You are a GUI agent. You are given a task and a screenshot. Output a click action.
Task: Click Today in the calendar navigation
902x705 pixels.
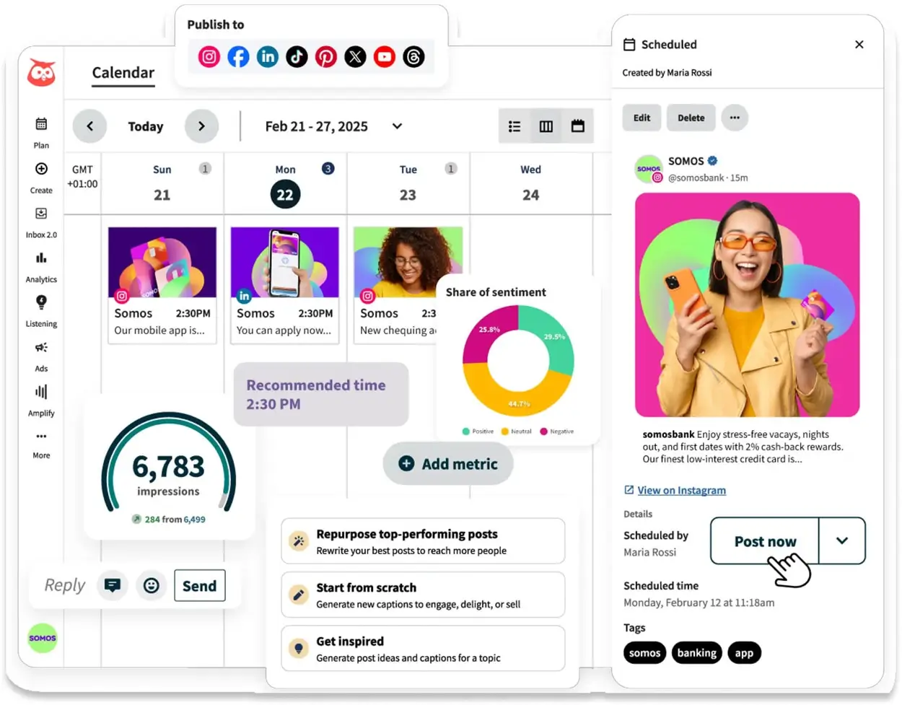[145, 126]
